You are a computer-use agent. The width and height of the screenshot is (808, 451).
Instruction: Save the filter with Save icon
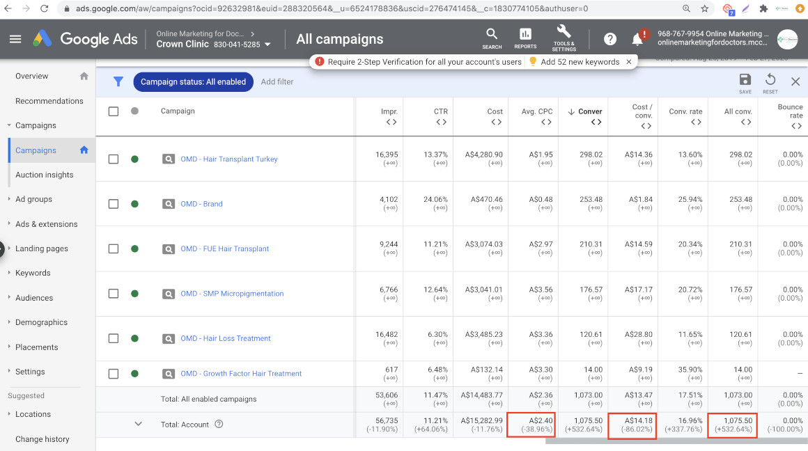coord(745,84)
